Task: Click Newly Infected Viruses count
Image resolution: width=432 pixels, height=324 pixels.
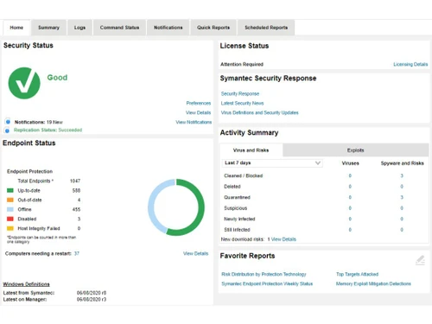Action: tap(350, 219)
